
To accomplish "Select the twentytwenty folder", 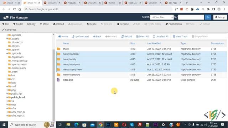I will (x=141, y=59).
